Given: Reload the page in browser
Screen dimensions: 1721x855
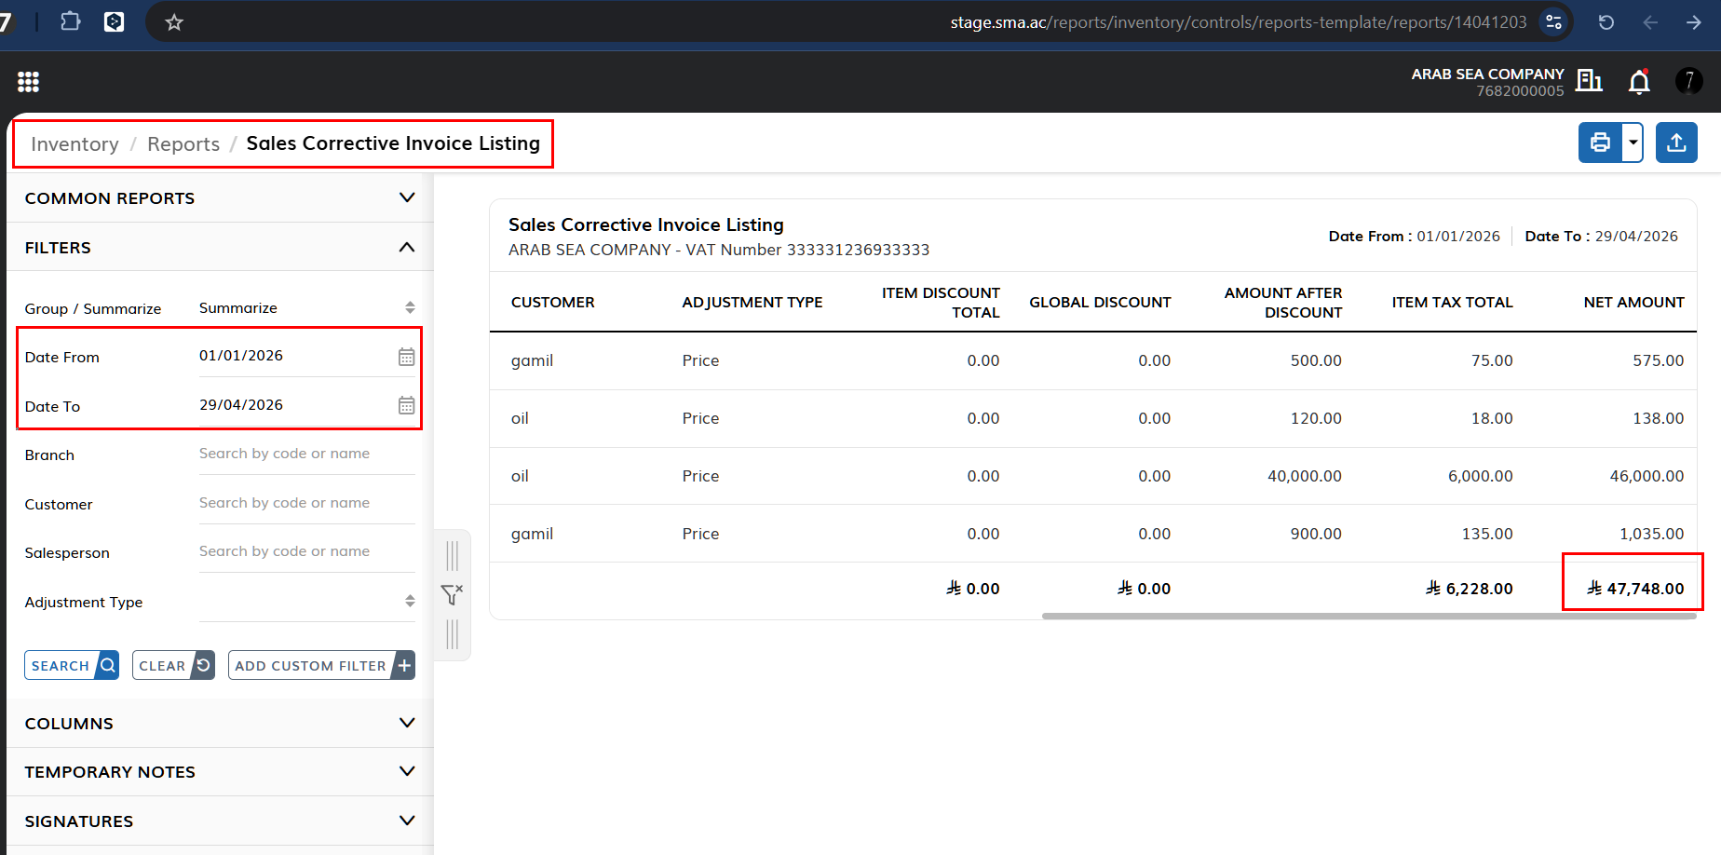Looking at the screenshot, I should [x=1606, y=22].
